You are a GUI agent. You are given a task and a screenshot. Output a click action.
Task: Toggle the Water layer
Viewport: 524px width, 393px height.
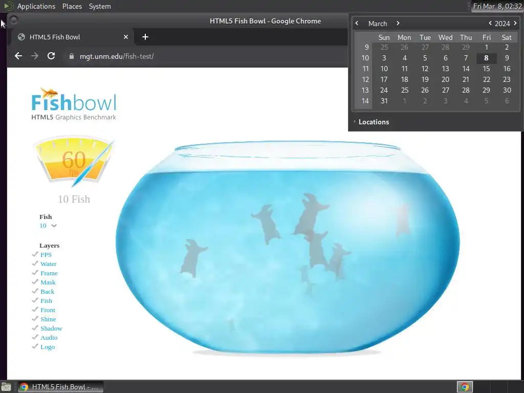point(35,264)
